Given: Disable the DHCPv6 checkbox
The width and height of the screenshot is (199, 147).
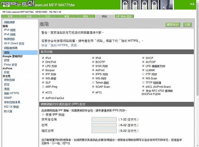Looking at the screenshot, I should click(x=43, y=62).
